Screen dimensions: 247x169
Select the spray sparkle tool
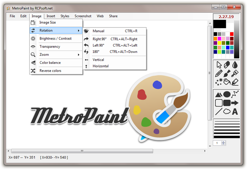point(219,82)
